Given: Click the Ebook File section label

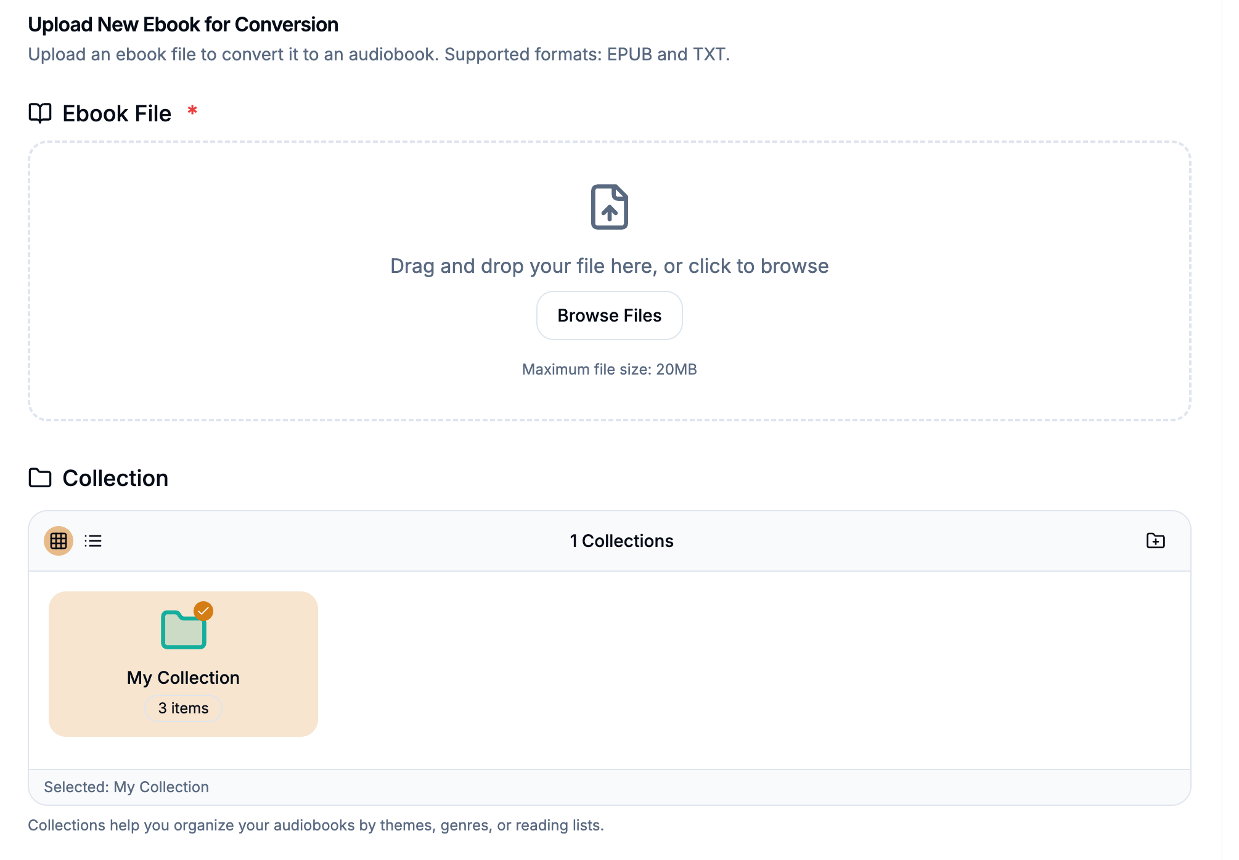Looking at the screenshot, I should tap(117, 113).
